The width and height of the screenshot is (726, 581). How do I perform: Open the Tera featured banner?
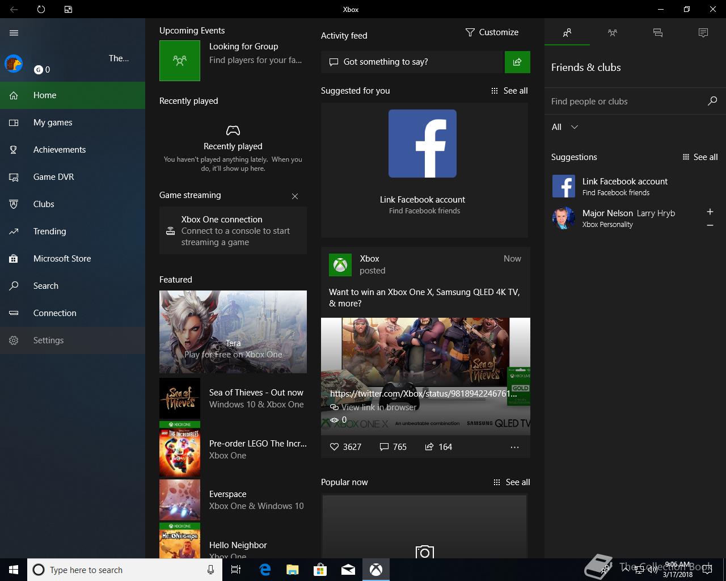233,332
